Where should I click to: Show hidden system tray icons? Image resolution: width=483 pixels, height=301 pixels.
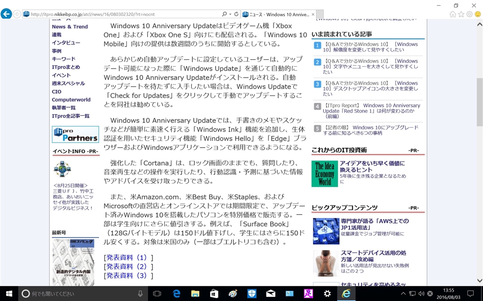coord(403,293)
